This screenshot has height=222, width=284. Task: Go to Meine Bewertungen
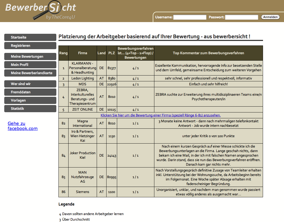30,57
